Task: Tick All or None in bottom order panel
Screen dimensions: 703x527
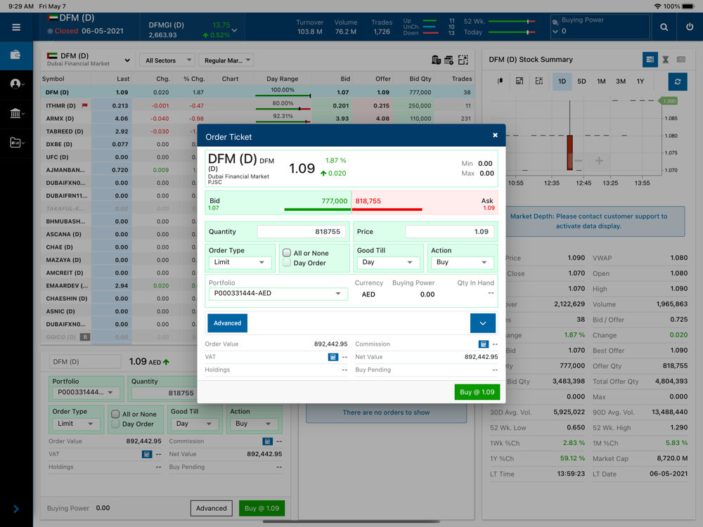Action: click(115, 414)
